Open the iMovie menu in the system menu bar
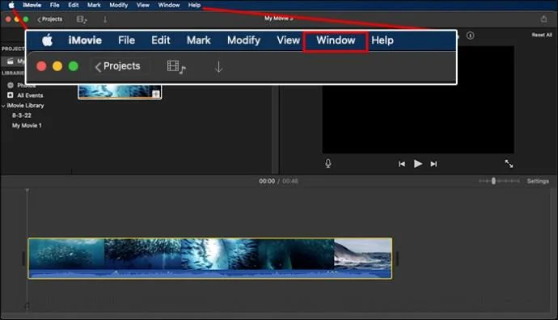The height and width of the screenshot is (320, 558). pyautogui.click(x=32, y=5)
